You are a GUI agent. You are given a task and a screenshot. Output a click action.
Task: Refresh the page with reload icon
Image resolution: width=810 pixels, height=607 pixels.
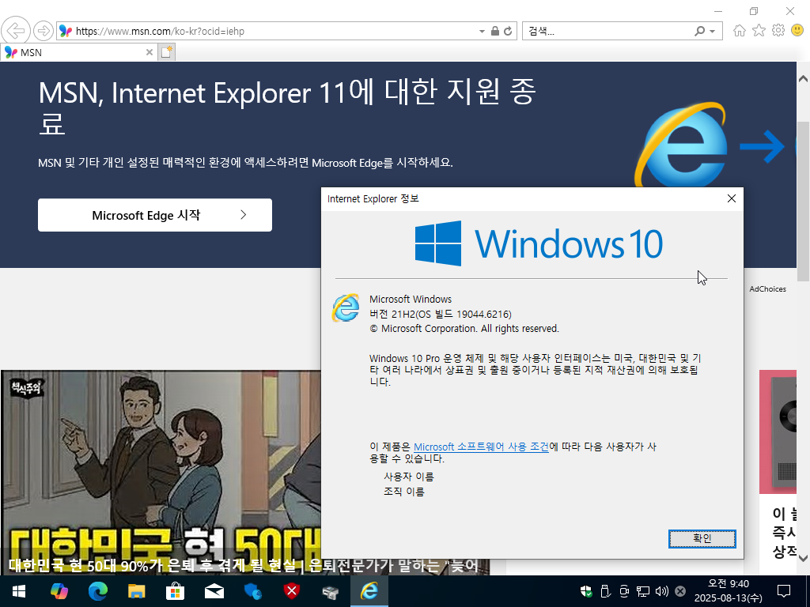pyautogui.click(x=509, y=31)
